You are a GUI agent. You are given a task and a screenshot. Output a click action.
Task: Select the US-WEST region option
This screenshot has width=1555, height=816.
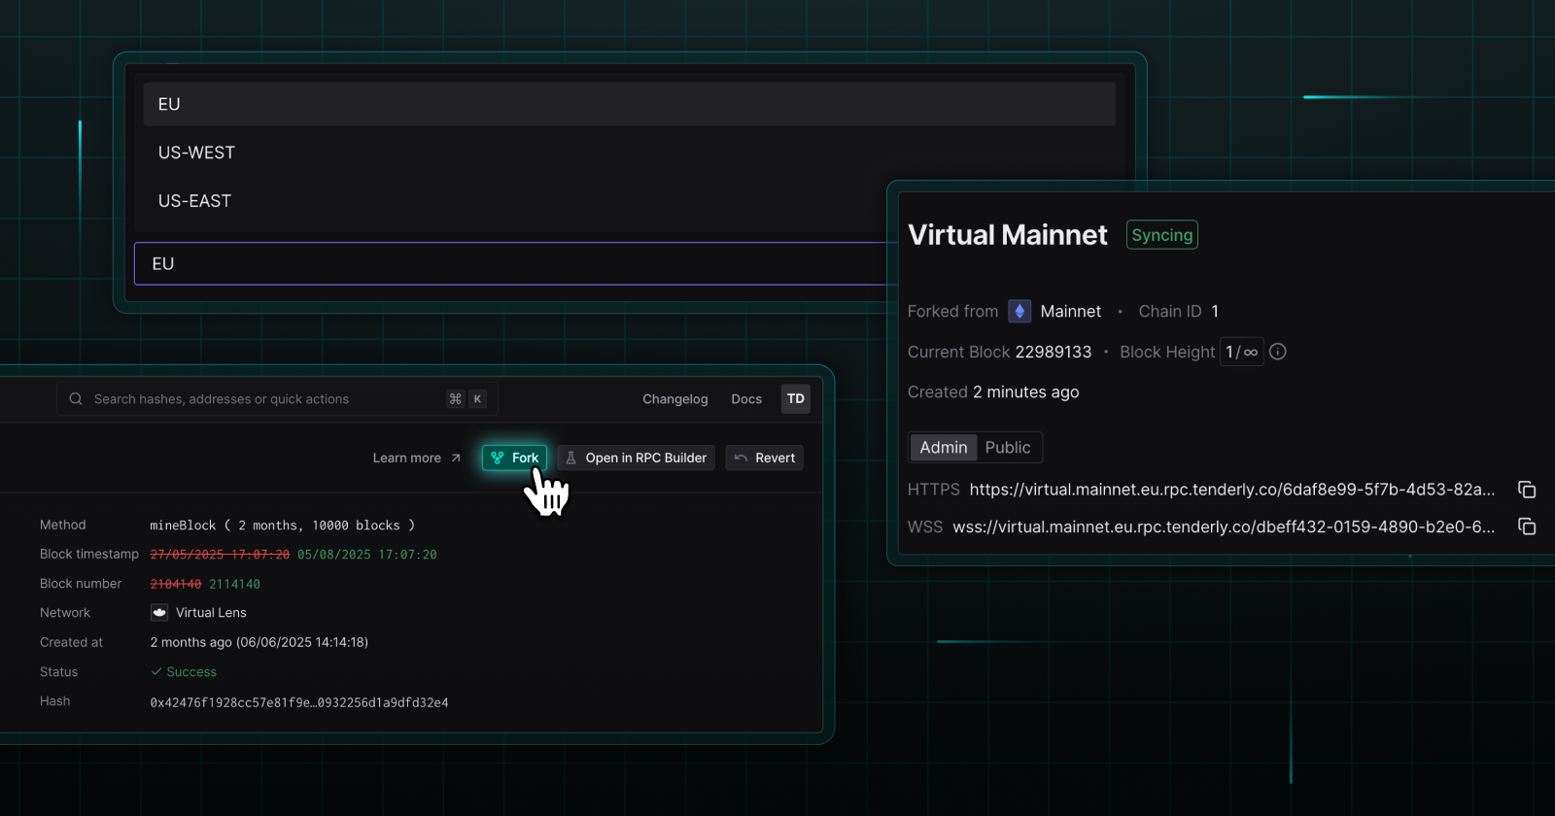pyautogui.click(x=629, y=153)
